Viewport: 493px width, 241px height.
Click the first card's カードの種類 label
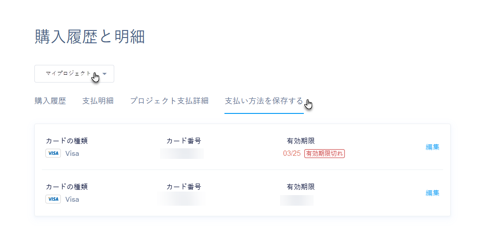[x=67, y=141]
